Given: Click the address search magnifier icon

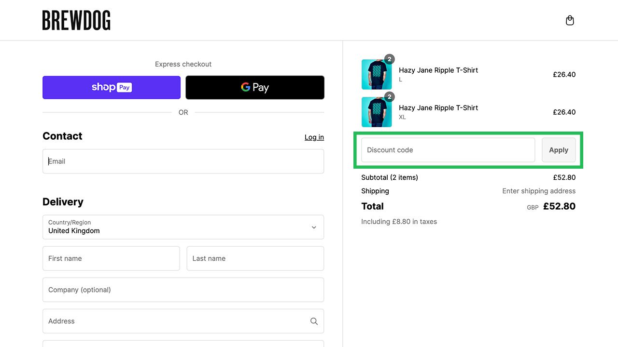Looking at the screenshot, I should 314,321.
